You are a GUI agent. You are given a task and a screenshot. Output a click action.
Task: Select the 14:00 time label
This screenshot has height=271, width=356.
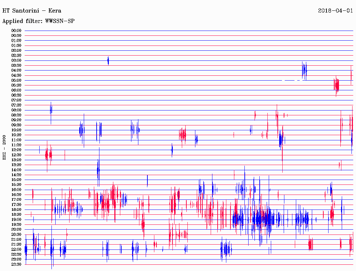[16, 170]
